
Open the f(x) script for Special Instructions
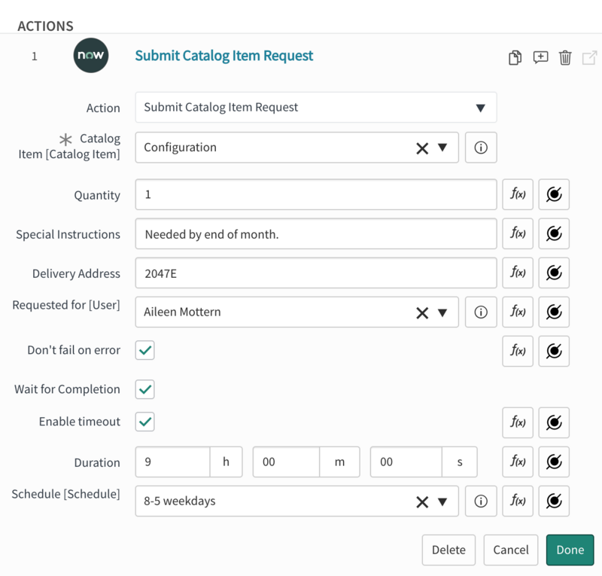(x=518, y=233)
